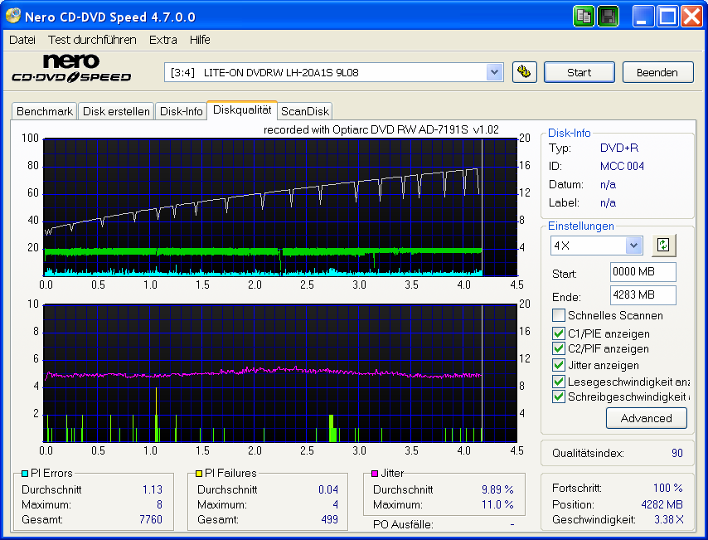The image size is (708, 540).
Task: Click the application icon in the title bar
Action: [x=13, y=16]
